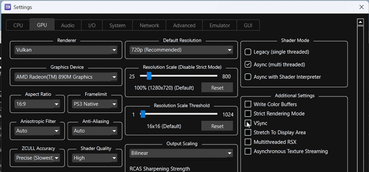Click the scrollbar up arrow
369x172 pixels.
click(360, 22)
